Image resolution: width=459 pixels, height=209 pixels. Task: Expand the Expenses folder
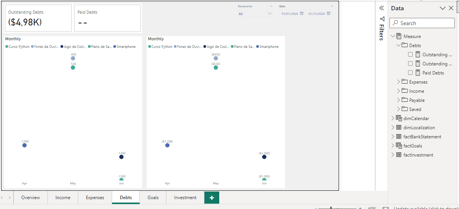[x=399, y=82]
